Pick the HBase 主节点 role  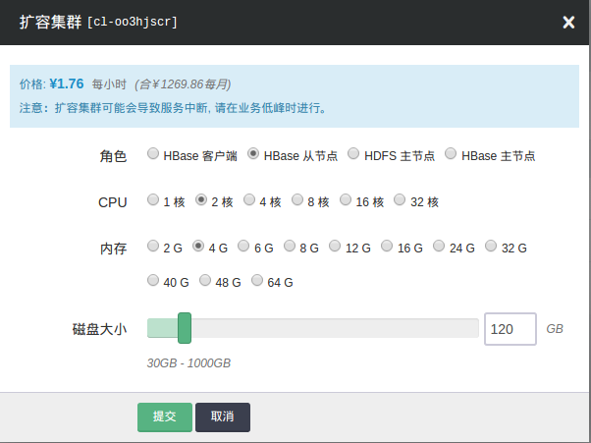[x=451, y=154]
